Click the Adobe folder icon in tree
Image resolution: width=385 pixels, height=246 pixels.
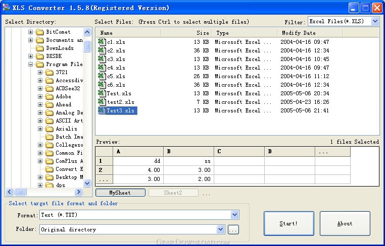pyautogui.click(x=49, y=96)
